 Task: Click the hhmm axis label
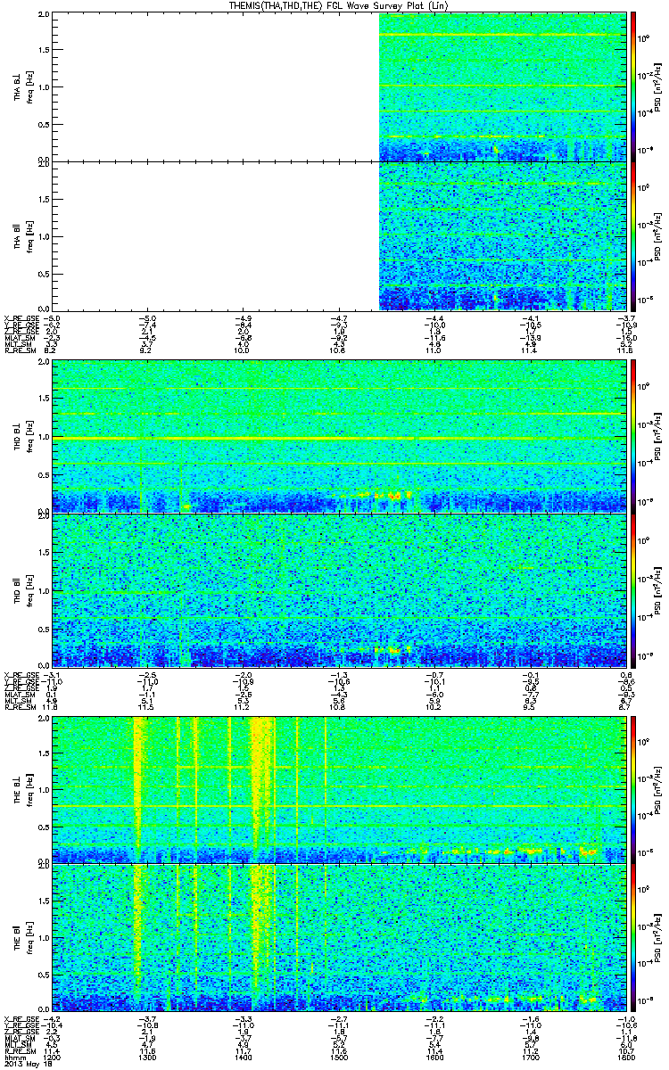[14, 1058]
